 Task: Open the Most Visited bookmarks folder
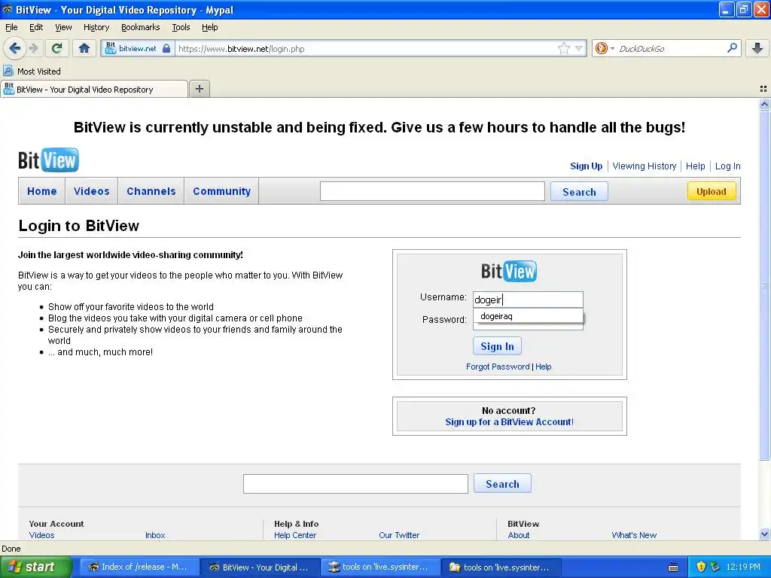pyautogui.click(x=32, y=71)
